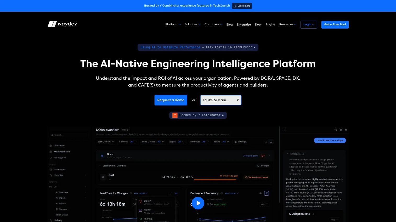Go to the Blog page
Screen dimensions: 396x222
pyautogui.click(x=229, y=25)
